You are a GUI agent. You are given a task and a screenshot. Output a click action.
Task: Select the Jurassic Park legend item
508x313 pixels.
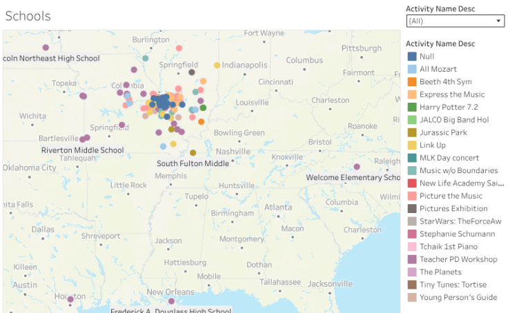point(443,132)
